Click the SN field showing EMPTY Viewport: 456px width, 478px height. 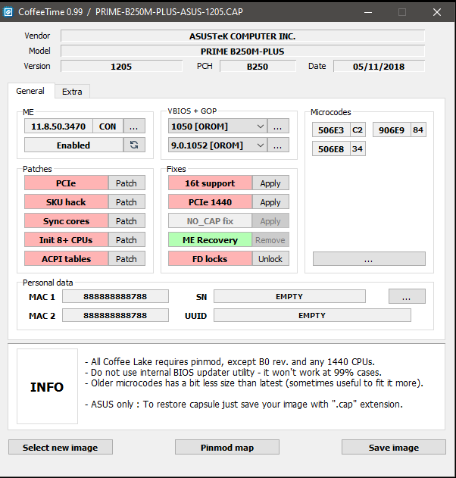pyautogui.click(x=289, y=296)
